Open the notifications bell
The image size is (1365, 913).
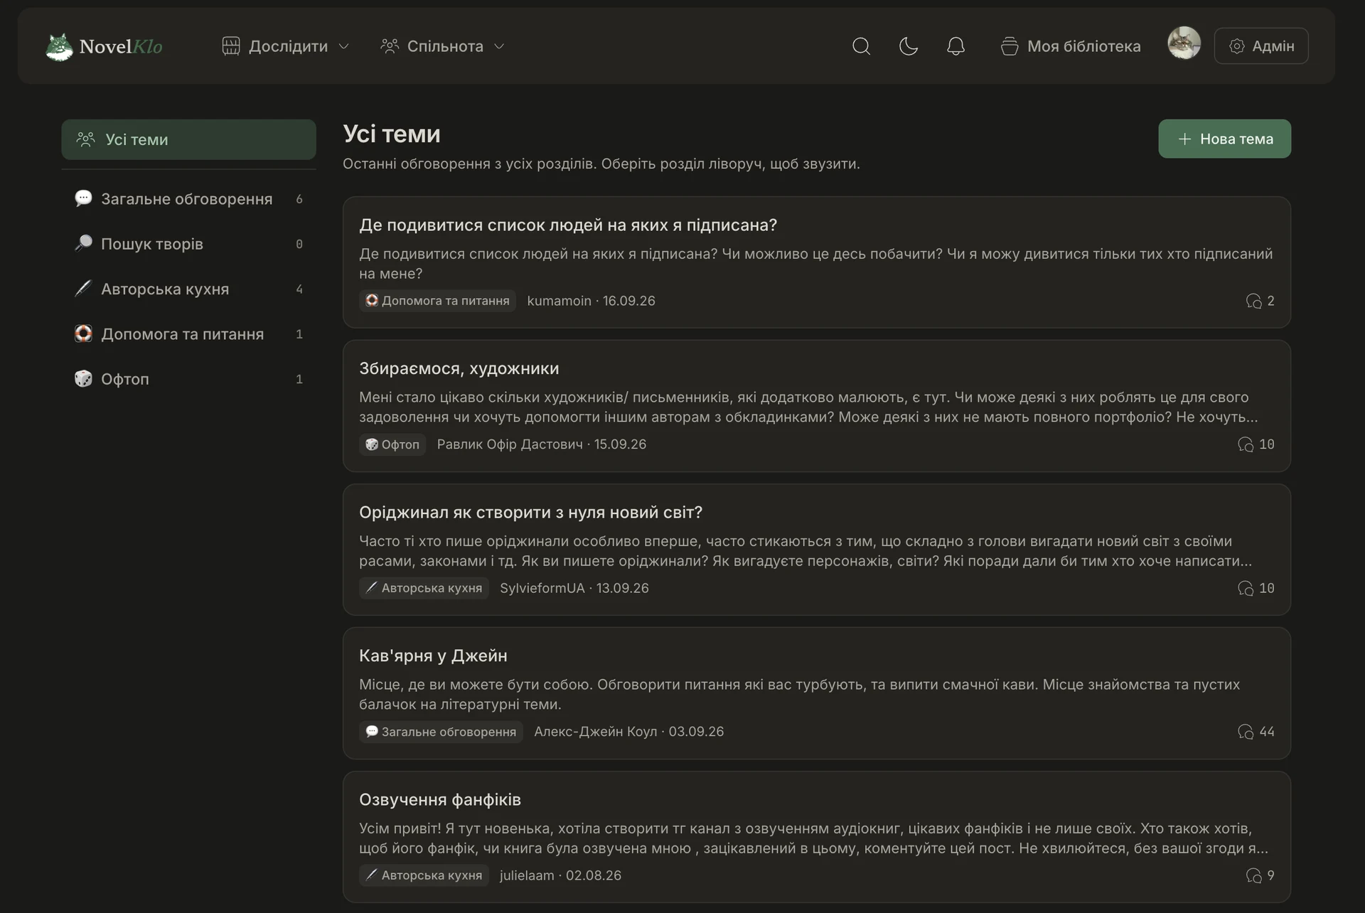point(955,46)
